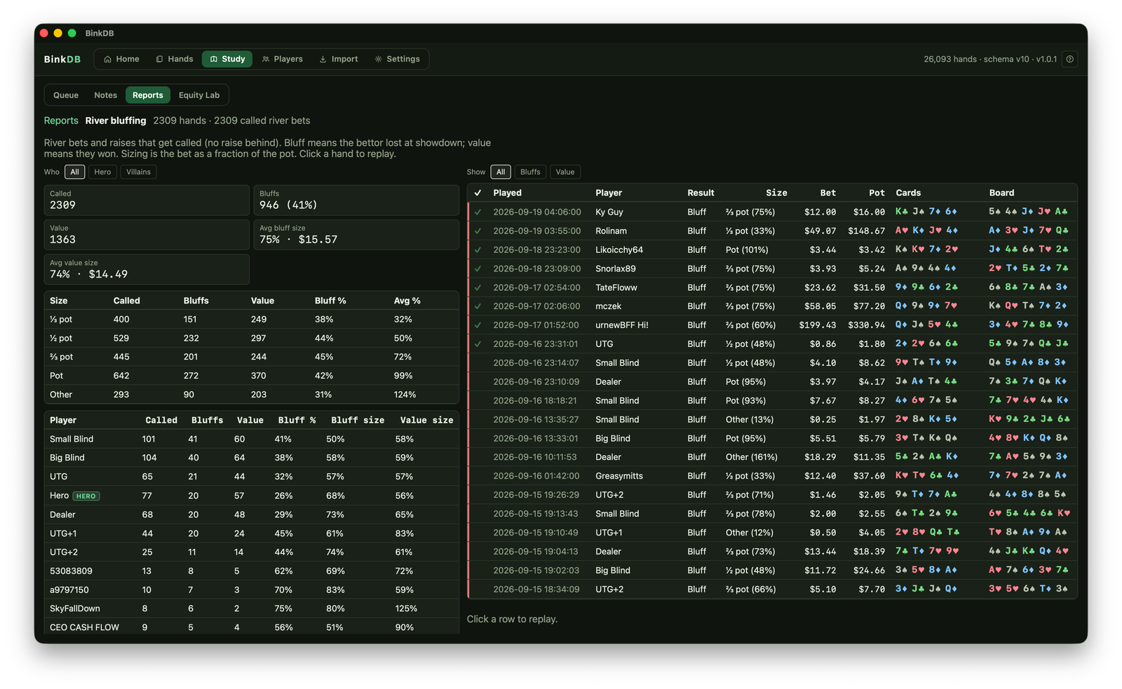
Task: Click the Bluffs 946 (41%) summary card
Action: click(356, 200)
